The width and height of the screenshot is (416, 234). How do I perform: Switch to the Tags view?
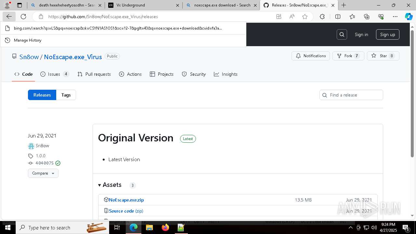coord(66,95)
